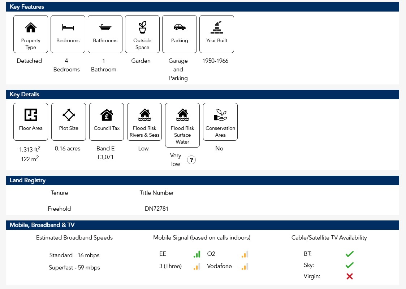Click the Parking car icon
This screenshot has width=406, height=289.
click(180, 27)
